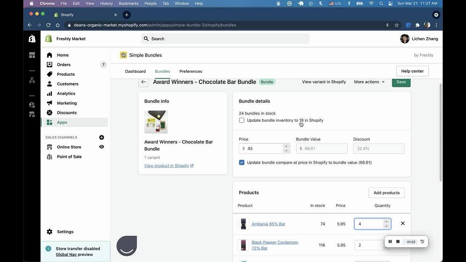Open a new Chrome tab

tap(126, 15)
